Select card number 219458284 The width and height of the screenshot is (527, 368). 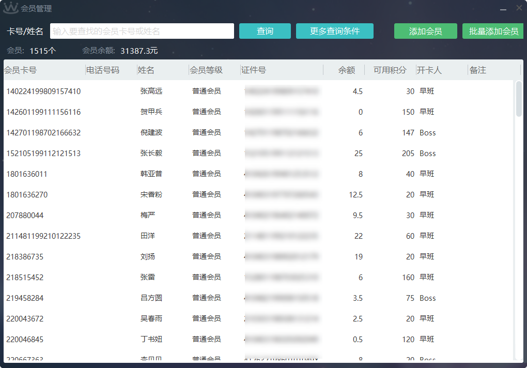click(x=25, y=298)
